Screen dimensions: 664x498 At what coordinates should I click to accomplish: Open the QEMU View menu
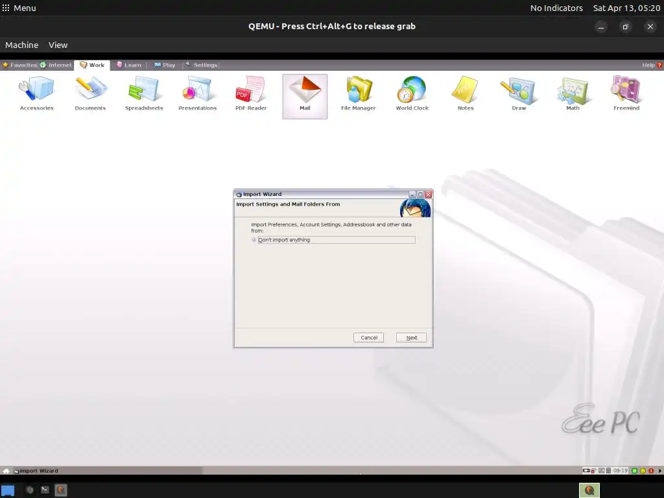pos(58,45)
